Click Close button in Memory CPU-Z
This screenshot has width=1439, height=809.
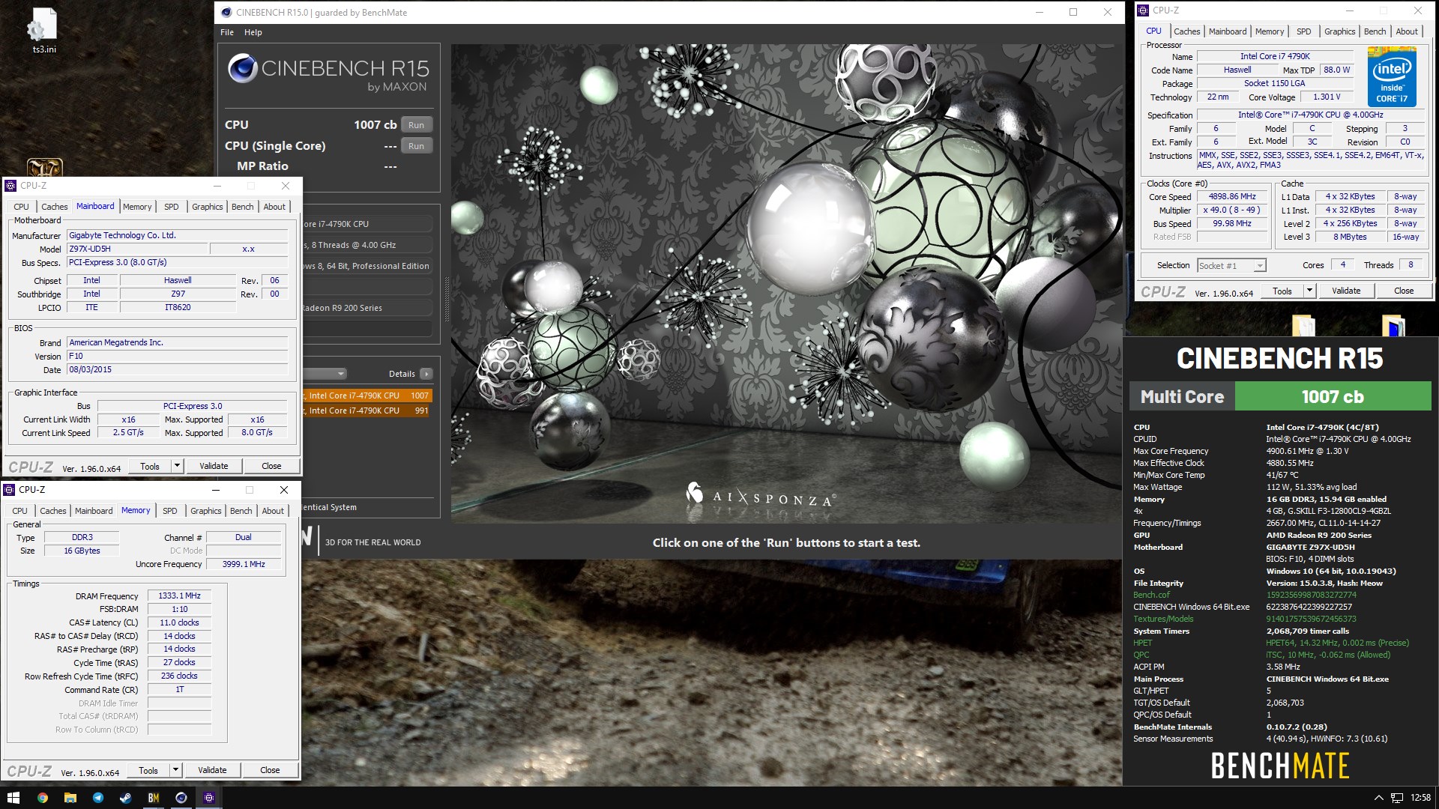(270, 770)
